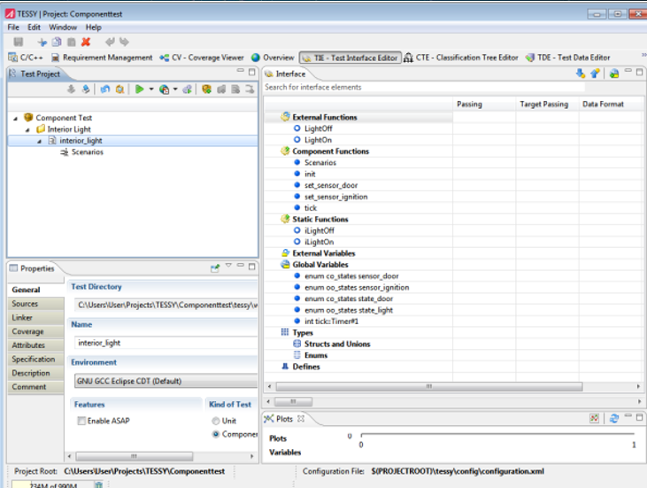
Task: Click the globe with green arrow Interface icon
Action: 614,74
